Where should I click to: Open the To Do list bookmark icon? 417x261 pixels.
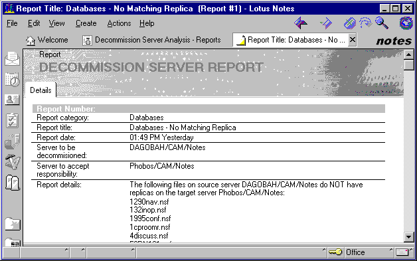point(12,120)
